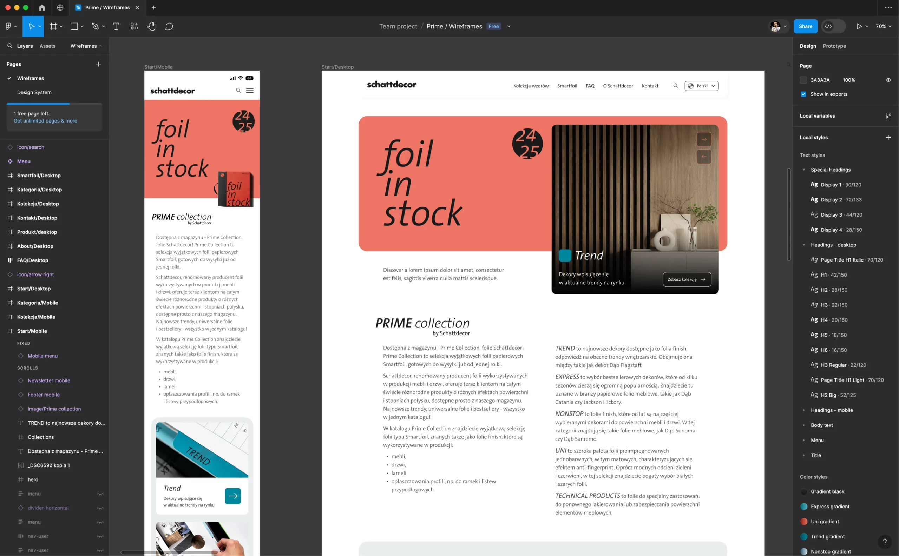Click the Comment tool icon
This screenshot has width=899, height=556.
coord(169,26)
